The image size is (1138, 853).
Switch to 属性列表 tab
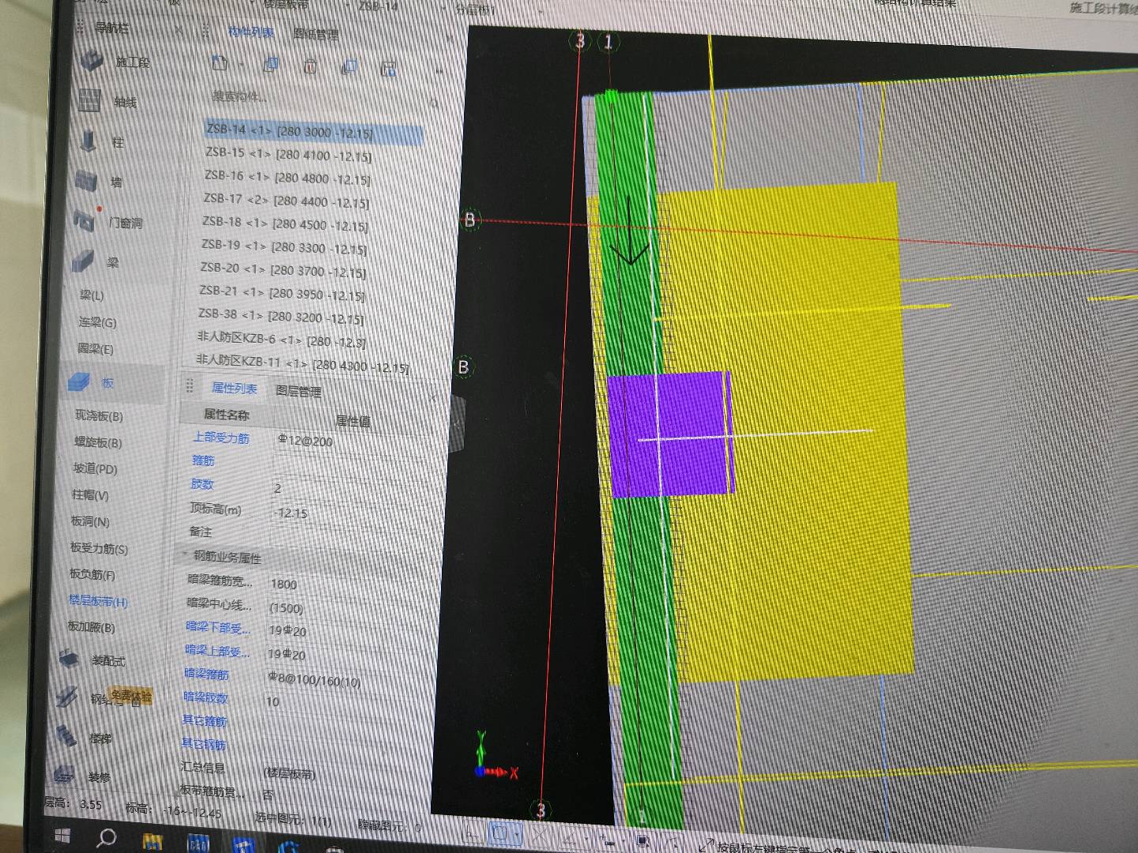(234, 388)
